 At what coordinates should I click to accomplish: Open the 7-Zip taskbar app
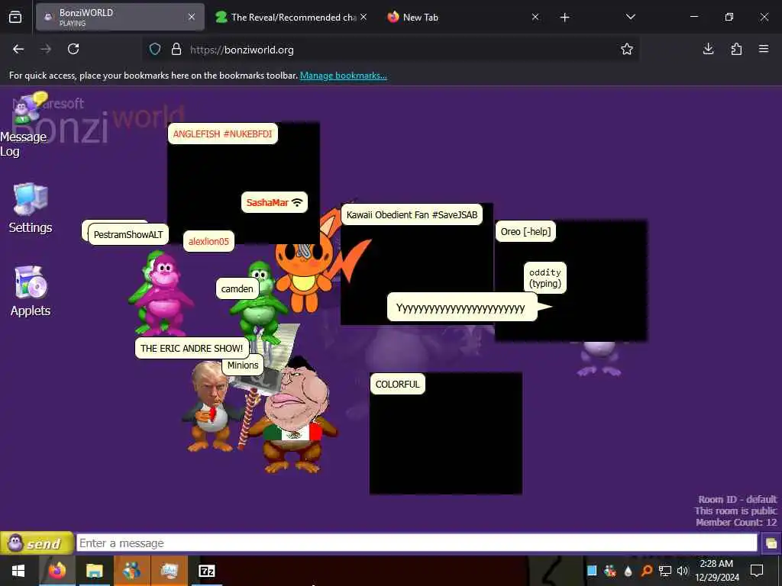click(x=206, y=571)
